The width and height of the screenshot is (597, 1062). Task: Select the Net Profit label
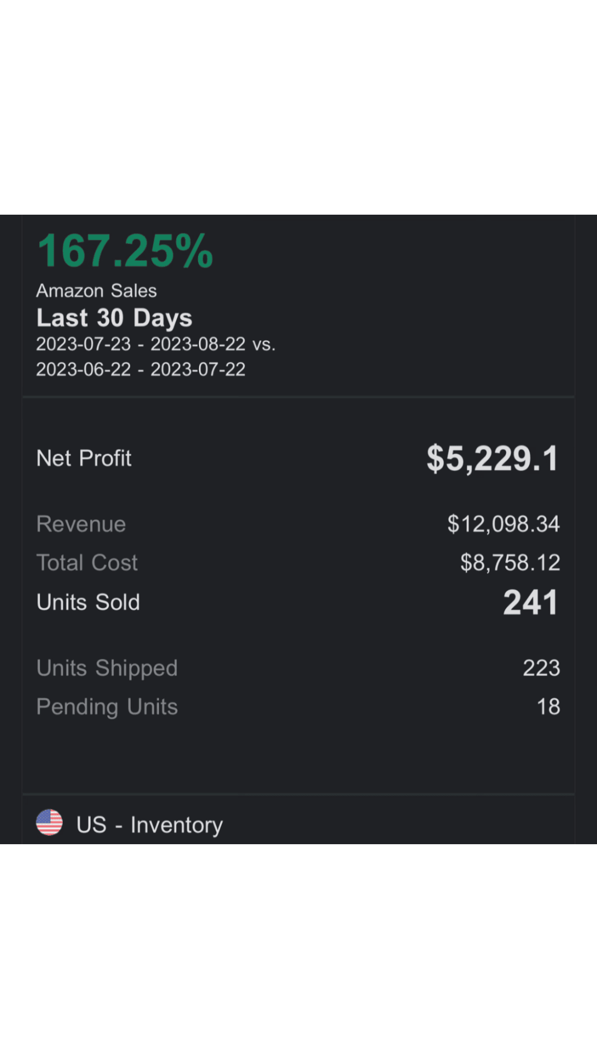tap(84, 458)
